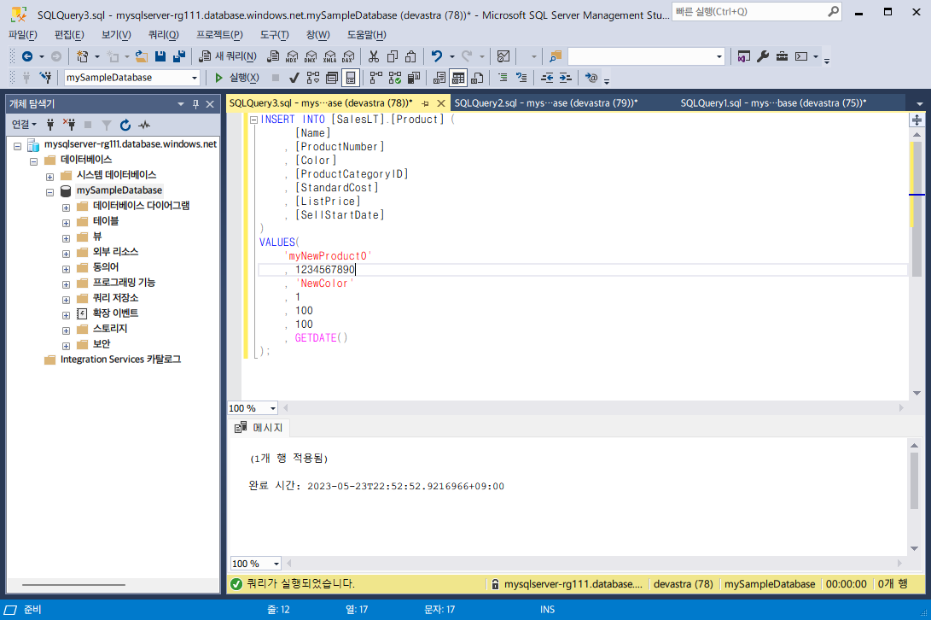Toggle auto-hide pin on Object Explorer

tap(195, 104)
